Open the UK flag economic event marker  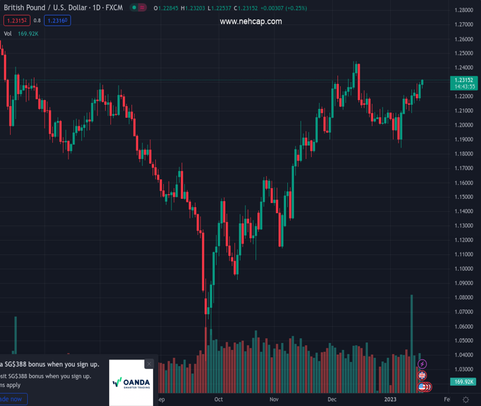point(423,376)
